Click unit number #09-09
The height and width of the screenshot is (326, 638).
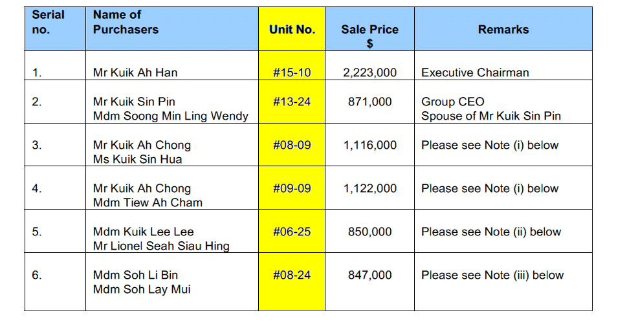tap(292, 189)
